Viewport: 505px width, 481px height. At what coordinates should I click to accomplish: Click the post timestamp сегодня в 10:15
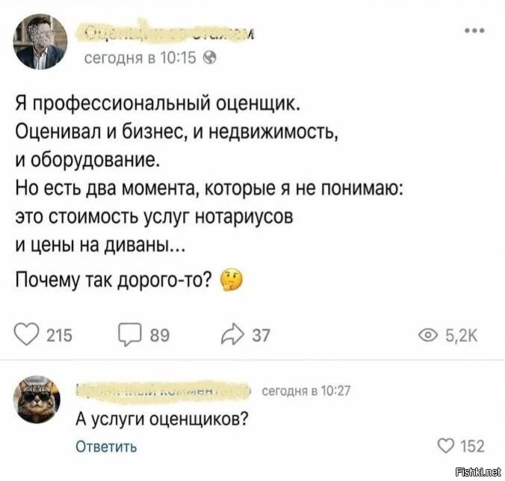click(x=140, y=58)
